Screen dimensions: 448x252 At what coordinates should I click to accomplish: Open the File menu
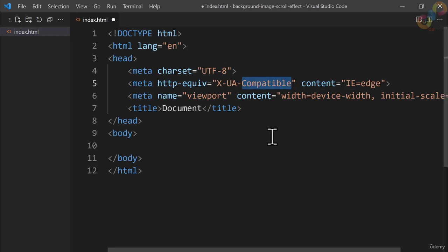(22, 6)
